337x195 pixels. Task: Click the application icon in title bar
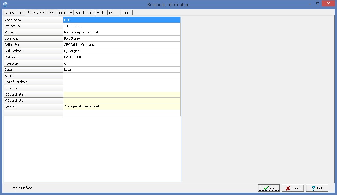[x=5, y=4]
